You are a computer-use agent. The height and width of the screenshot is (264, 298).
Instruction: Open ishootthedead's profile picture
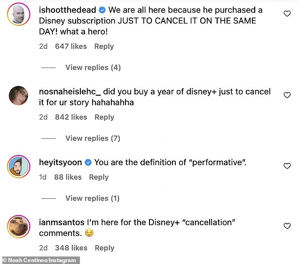19,15
